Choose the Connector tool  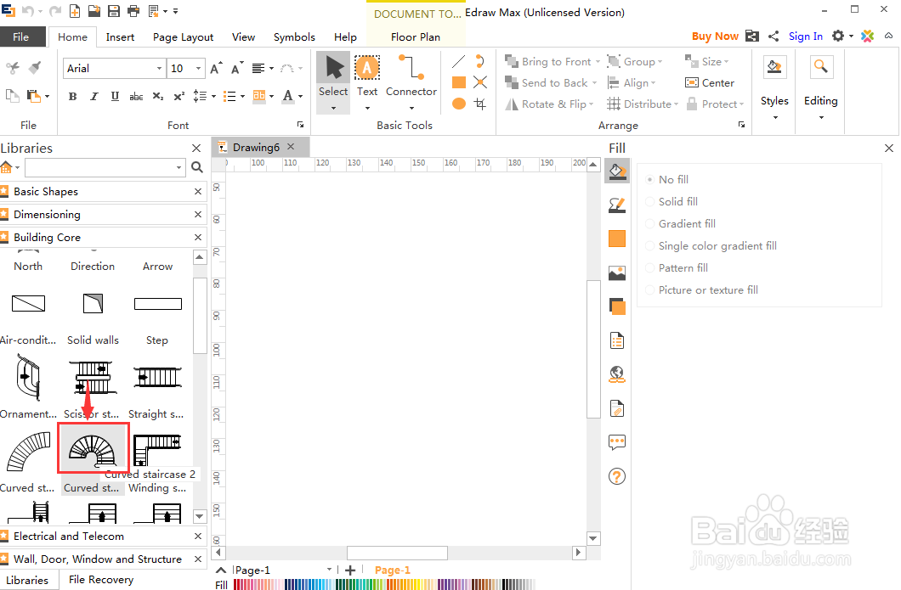pyautogui.click(x=411, y=82)
